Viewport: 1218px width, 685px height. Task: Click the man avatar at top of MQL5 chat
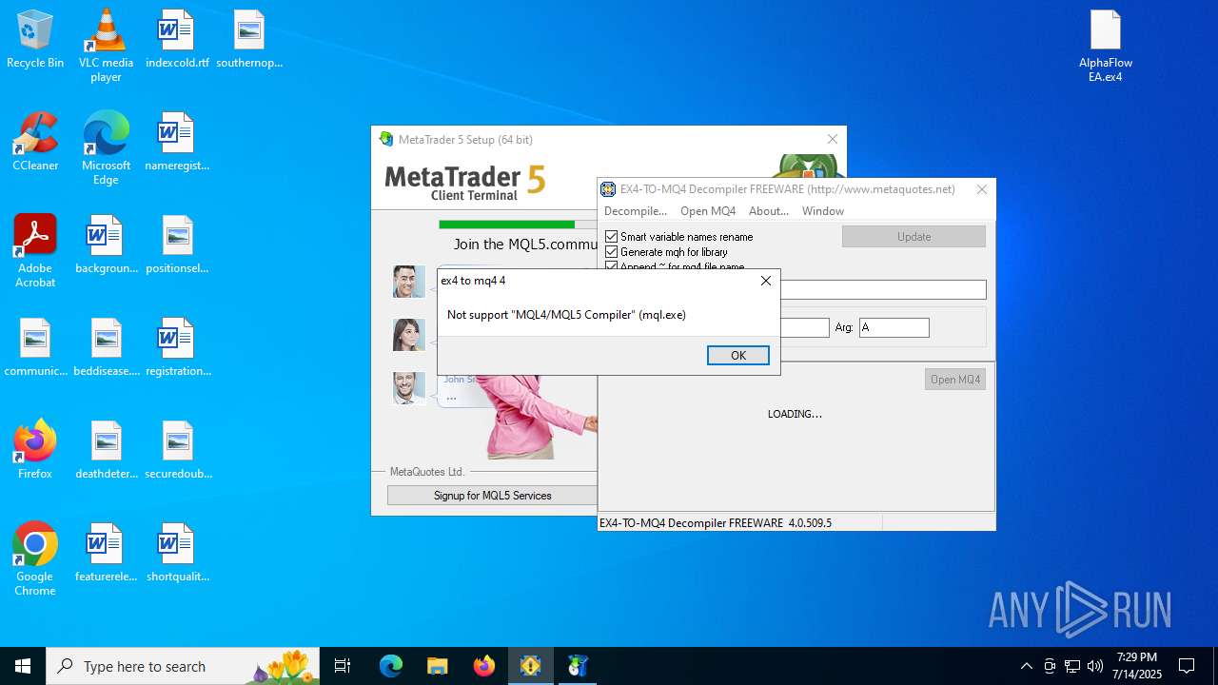tap(409, 281)
